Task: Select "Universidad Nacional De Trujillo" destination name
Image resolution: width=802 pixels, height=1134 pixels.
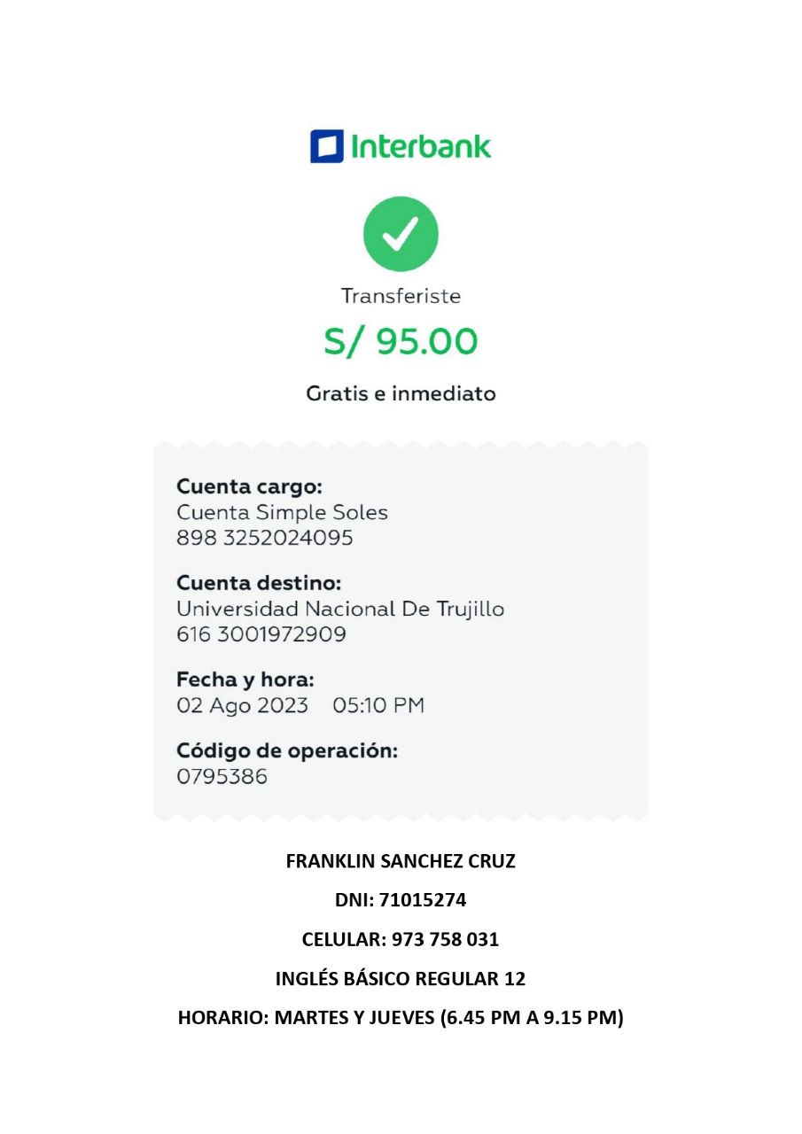Action: (340, 609)
